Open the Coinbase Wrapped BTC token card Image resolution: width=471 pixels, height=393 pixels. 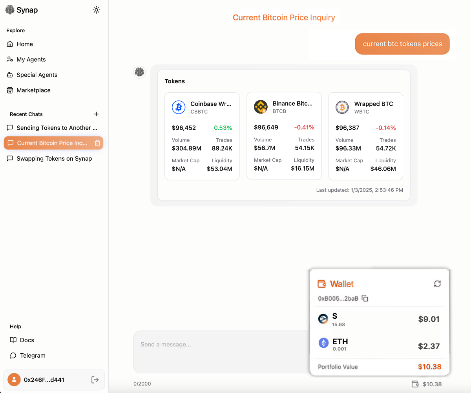pos(202,136)
